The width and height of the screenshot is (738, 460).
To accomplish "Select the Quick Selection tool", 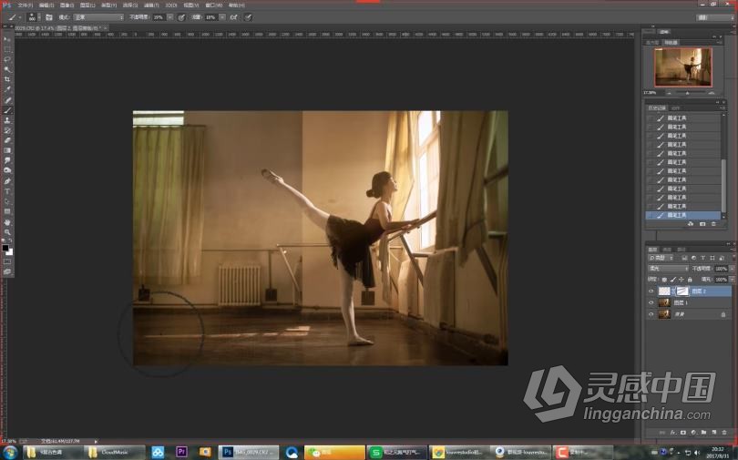I will (x=7, y=69).
